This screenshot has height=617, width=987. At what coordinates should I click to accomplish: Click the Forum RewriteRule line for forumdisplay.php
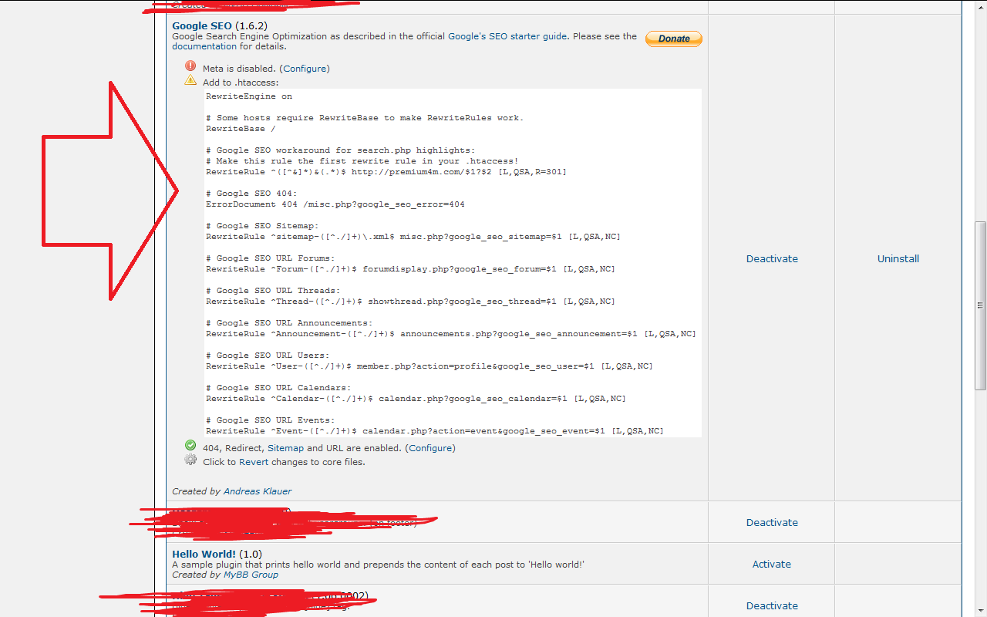[x=410, y=269]
